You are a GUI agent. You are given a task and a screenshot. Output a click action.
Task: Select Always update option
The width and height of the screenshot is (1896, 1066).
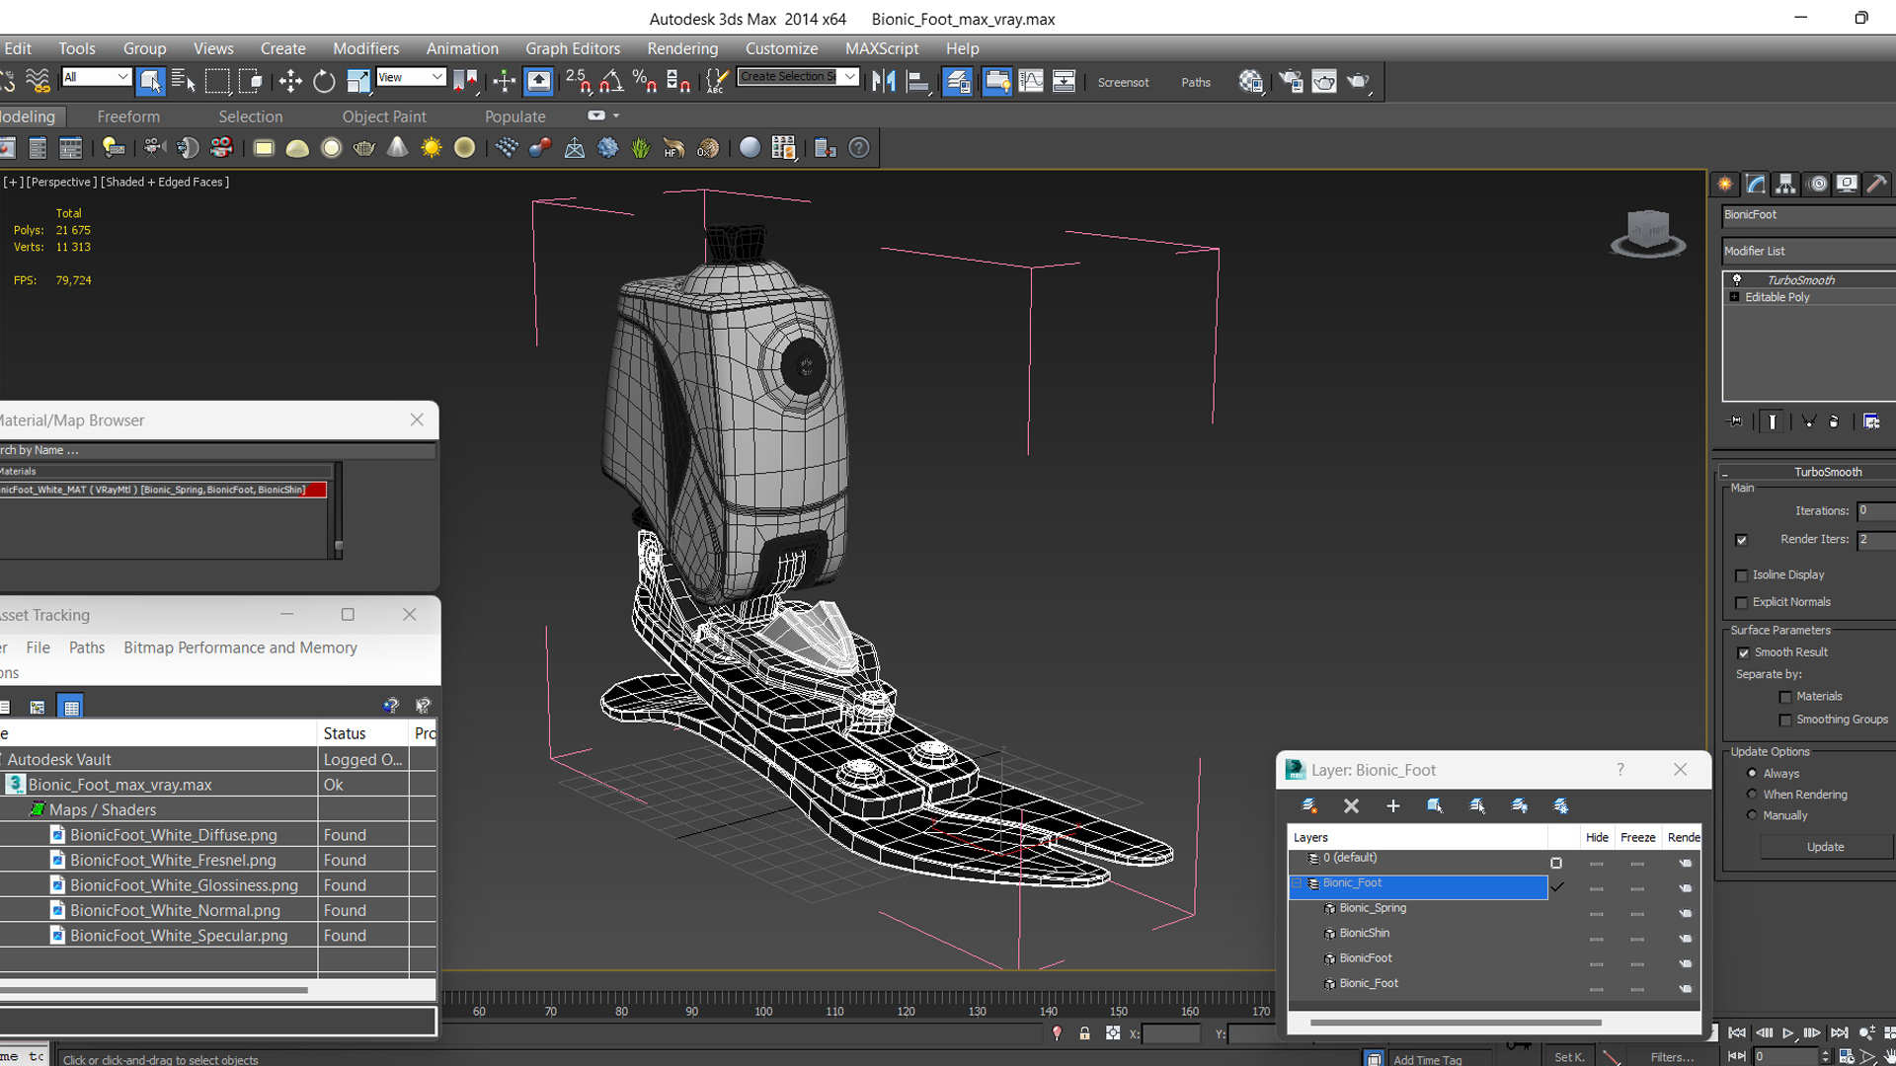[1753, 773]
